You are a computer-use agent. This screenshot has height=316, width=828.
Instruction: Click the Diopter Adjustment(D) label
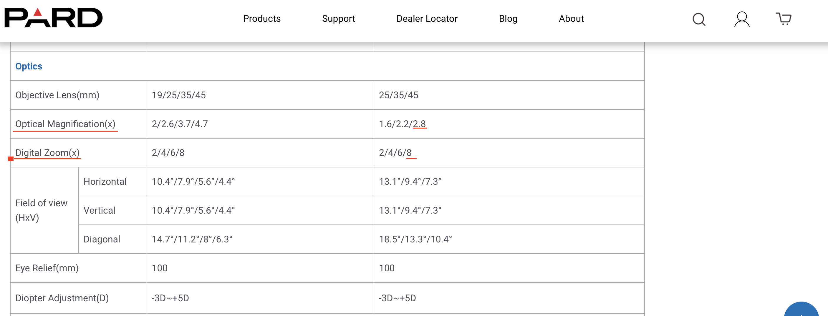point(62,298)
